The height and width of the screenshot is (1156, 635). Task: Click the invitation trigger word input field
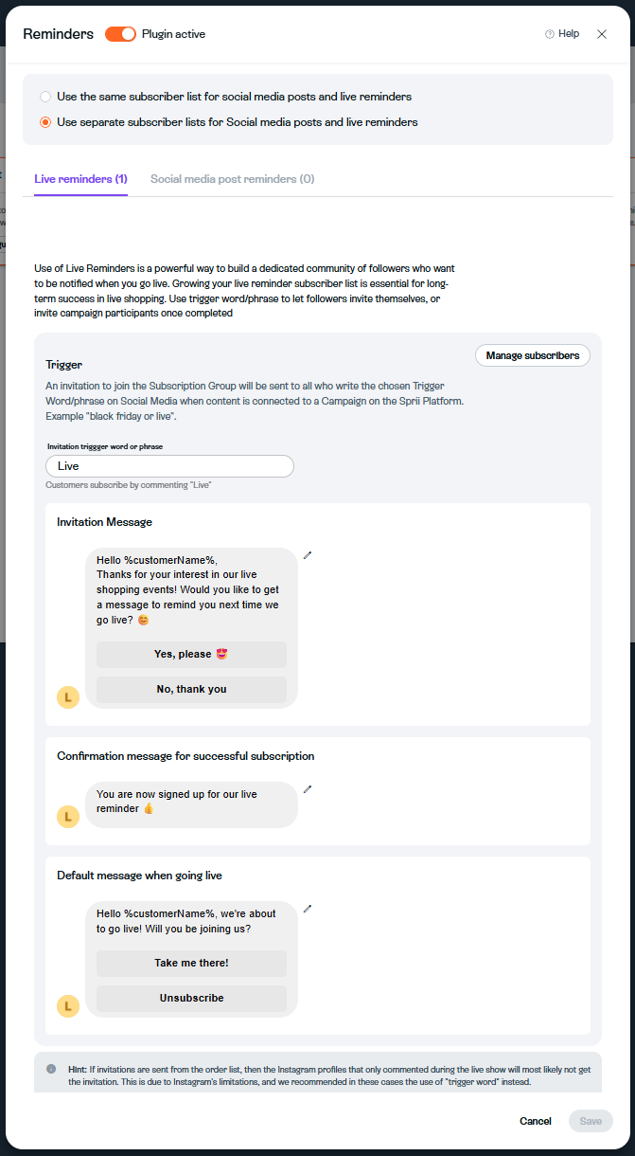click(170, 466)
